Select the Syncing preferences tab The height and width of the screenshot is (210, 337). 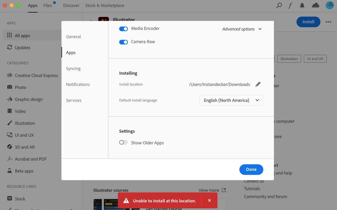click(73, 68)
